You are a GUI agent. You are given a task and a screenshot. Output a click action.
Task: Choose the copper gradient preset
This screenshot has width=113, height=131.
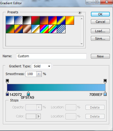pyautogui.click(x=27, y=29)
